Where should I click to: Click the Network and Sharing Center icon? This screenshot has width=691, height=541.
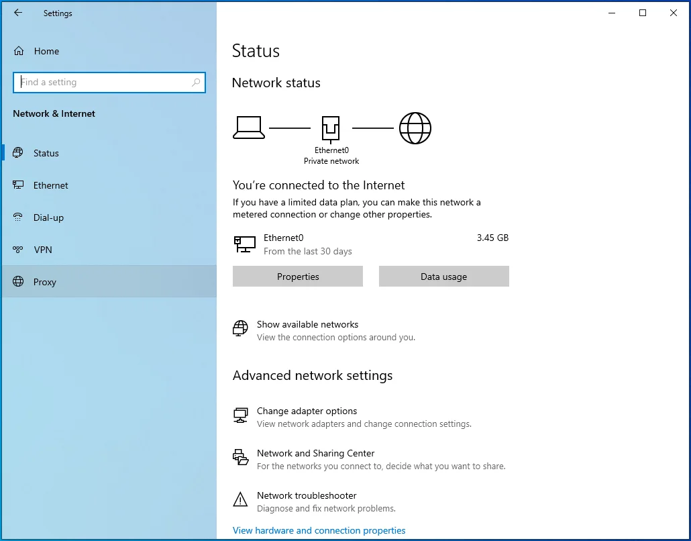point(241,457)
